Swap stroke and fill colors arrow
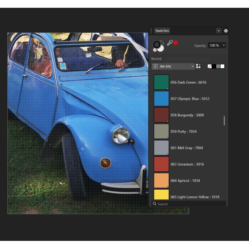 162,42
